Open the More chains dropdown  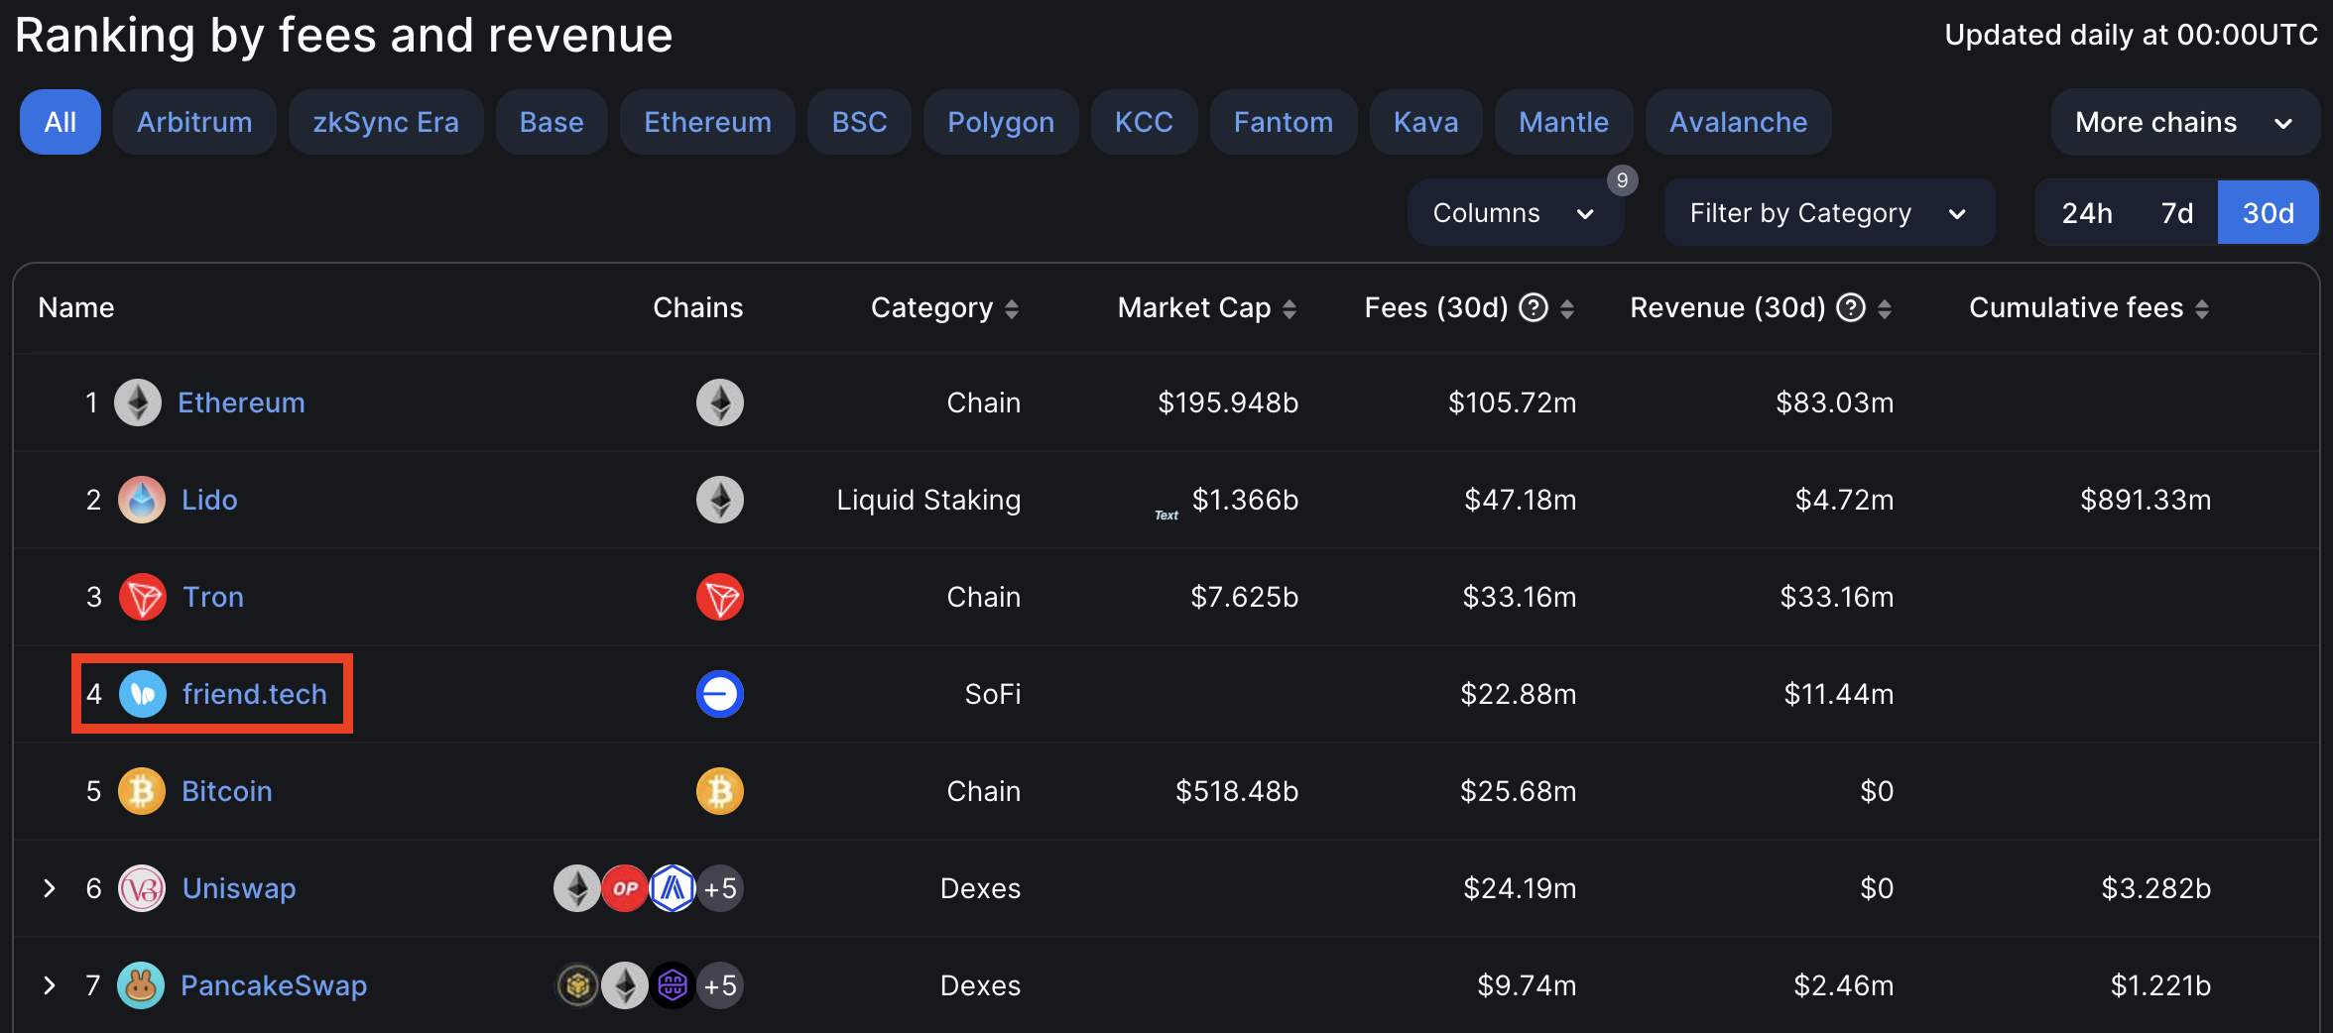coord(2183,122)
